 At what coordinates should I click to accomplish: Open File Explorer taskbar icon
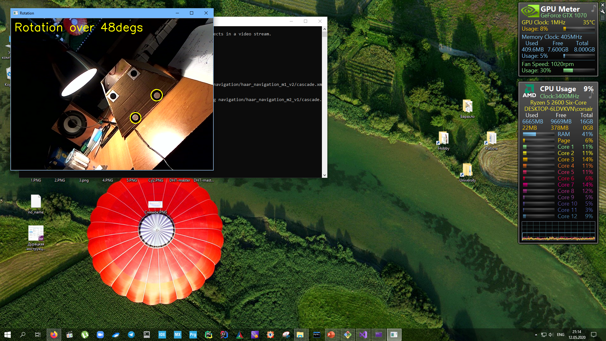pyautogui.click(x=300, y=335)
